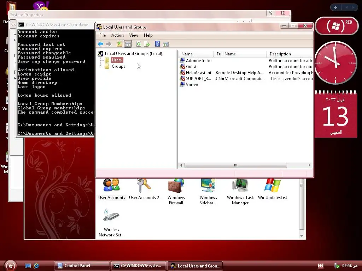
Task: Click the Yahoo desktop icon at top
Action: pyautogui.click(x=41, y=6)
